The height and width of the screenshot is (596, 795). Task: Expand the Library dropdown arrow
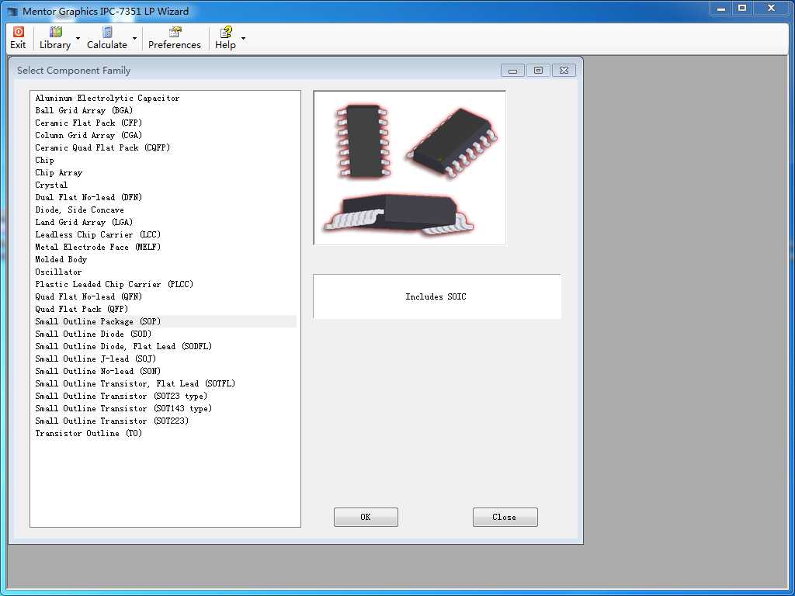[78, 39]
